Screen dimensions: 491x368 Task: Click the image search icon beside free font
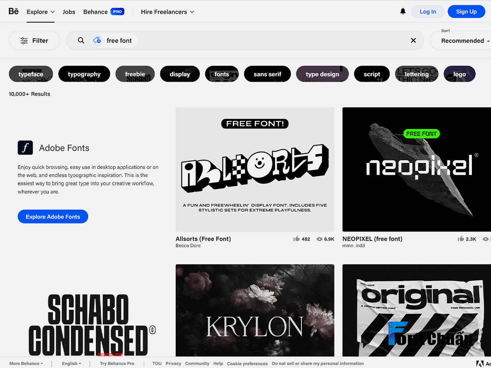(x=97, y=40)
